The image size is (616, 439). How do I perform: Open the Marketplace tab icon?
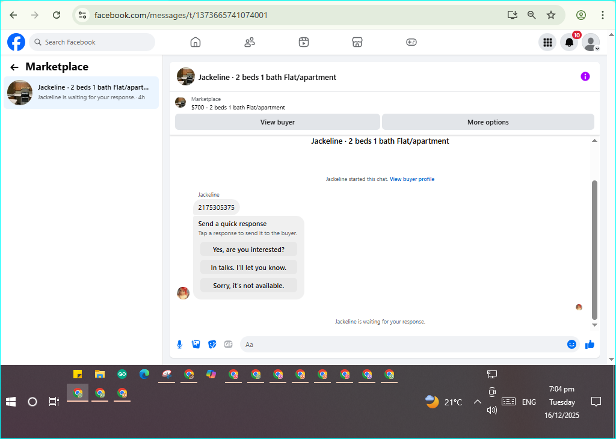357,42
